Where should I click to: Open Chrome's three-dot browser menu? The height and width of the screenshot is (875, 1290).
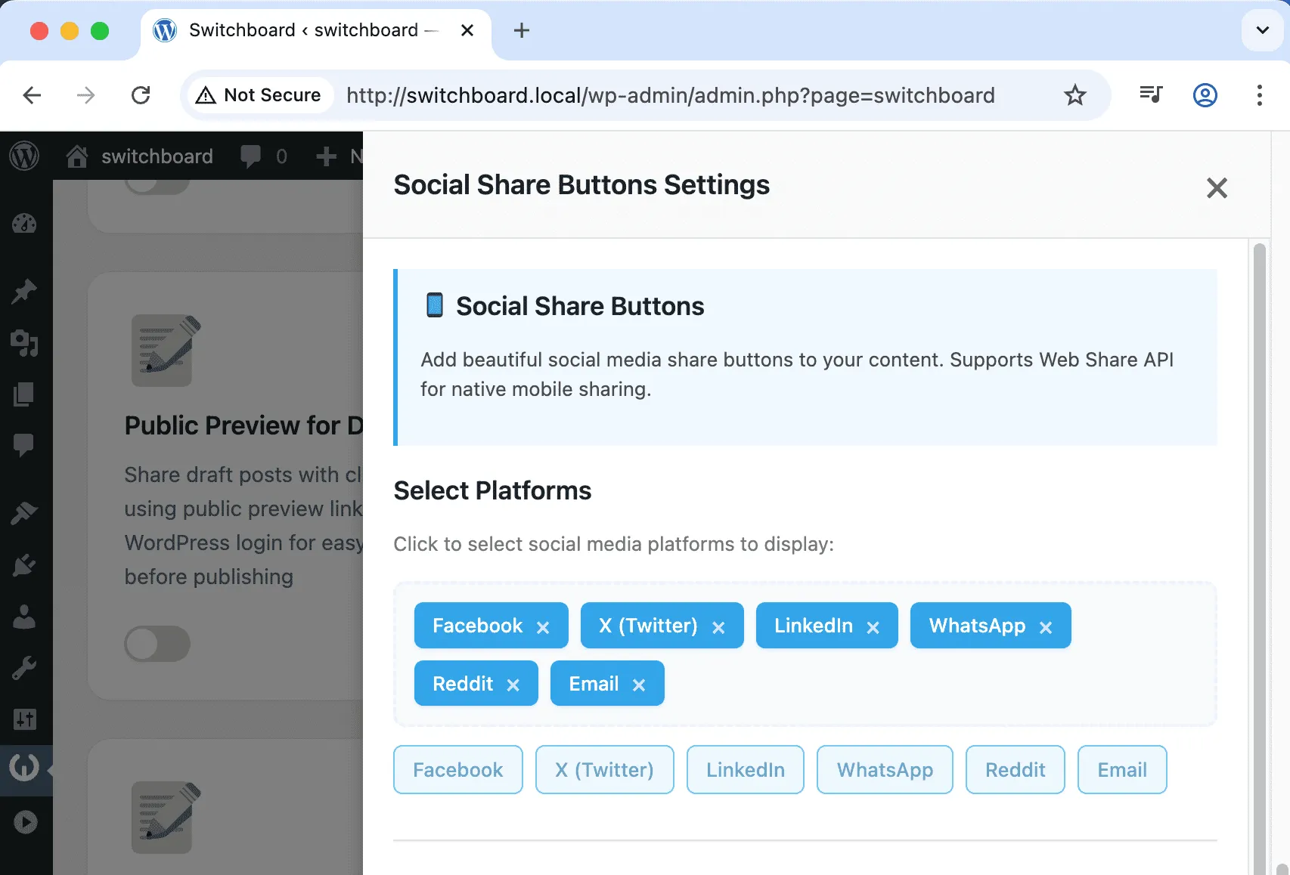(1259, 95)
